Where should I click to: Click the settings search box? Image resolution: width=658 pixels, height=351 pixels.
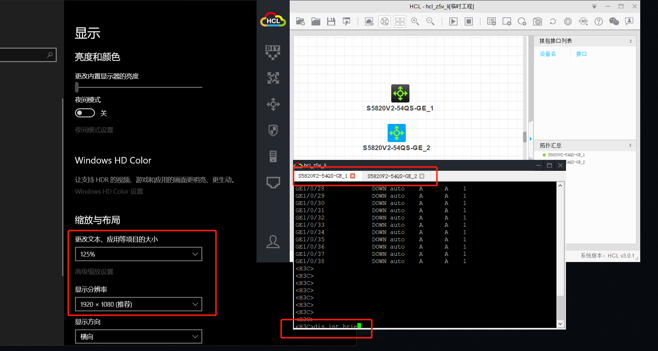[28, 55]
